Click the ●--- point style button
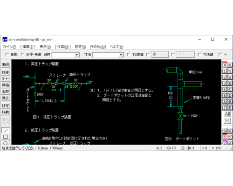The width and height of the screenshot is (233, 186). [160, 54]
